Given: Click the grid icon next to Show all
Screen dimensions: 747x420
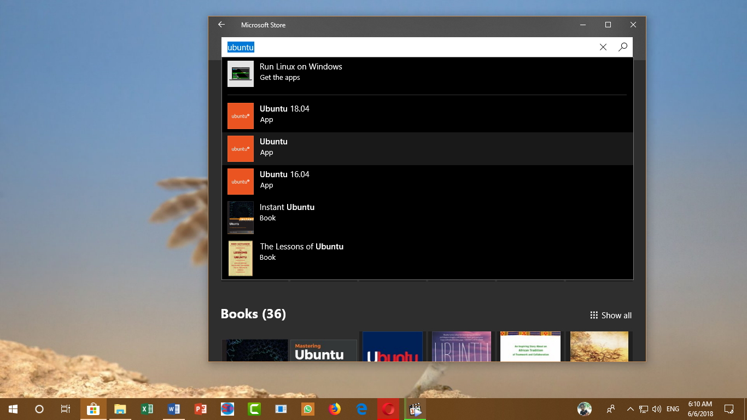Looking at the screenshot, I should coord(594,315).
